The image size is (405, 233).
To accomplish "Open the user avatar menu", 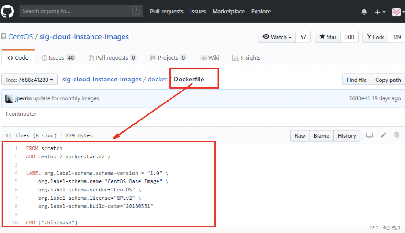I will [x=398, y=12].
